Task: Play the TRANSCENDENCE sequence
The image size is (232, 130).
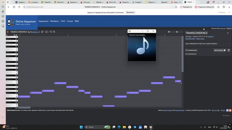Action: tap(8, 32)
